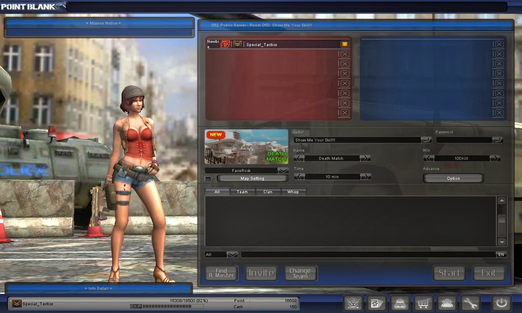522x313 pixels.
Task: Click the Change Team button
Action: coord(301,273)
